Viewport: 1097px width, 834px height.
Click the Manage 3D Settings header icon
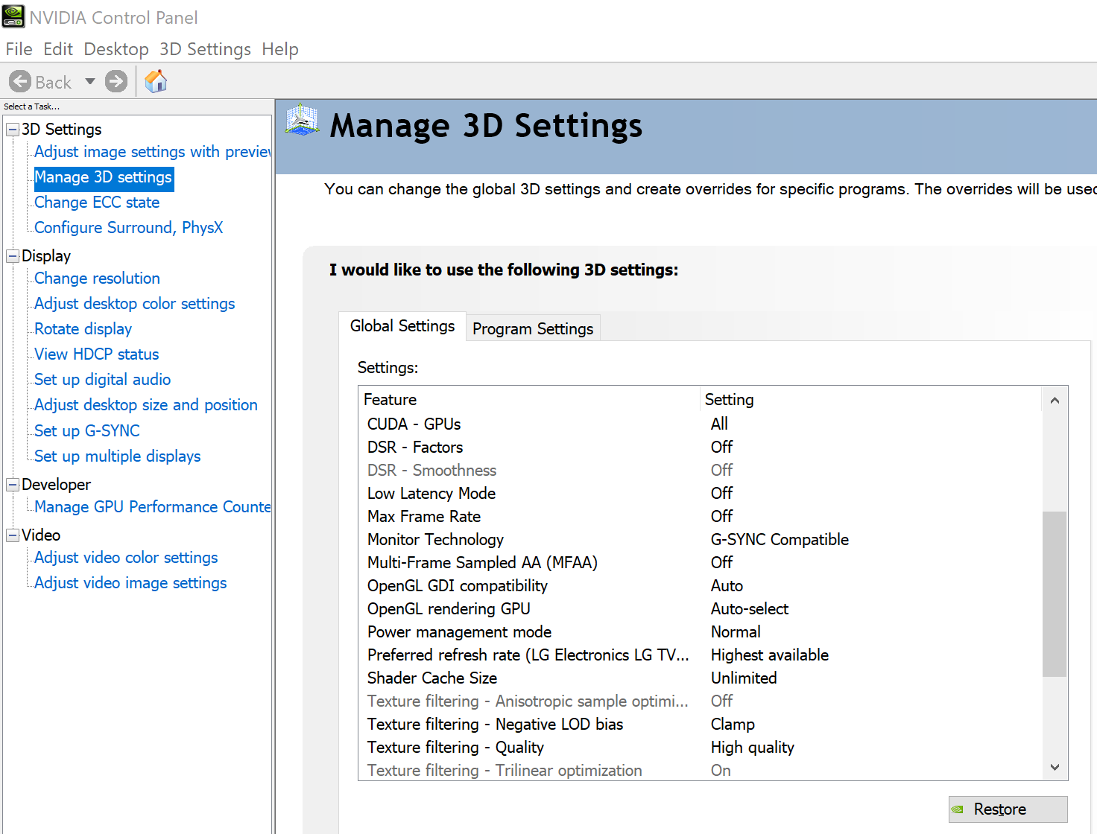click(x=302, y=120)
